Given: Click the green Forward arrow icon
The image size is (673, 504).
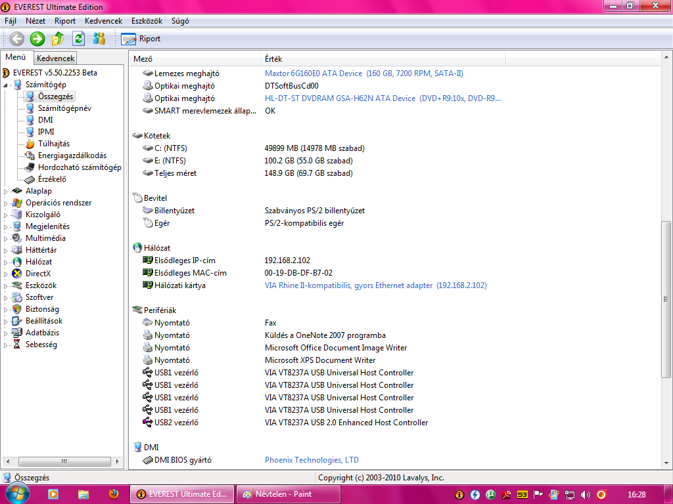Looking at the screenshot, I should click(37, 39).
